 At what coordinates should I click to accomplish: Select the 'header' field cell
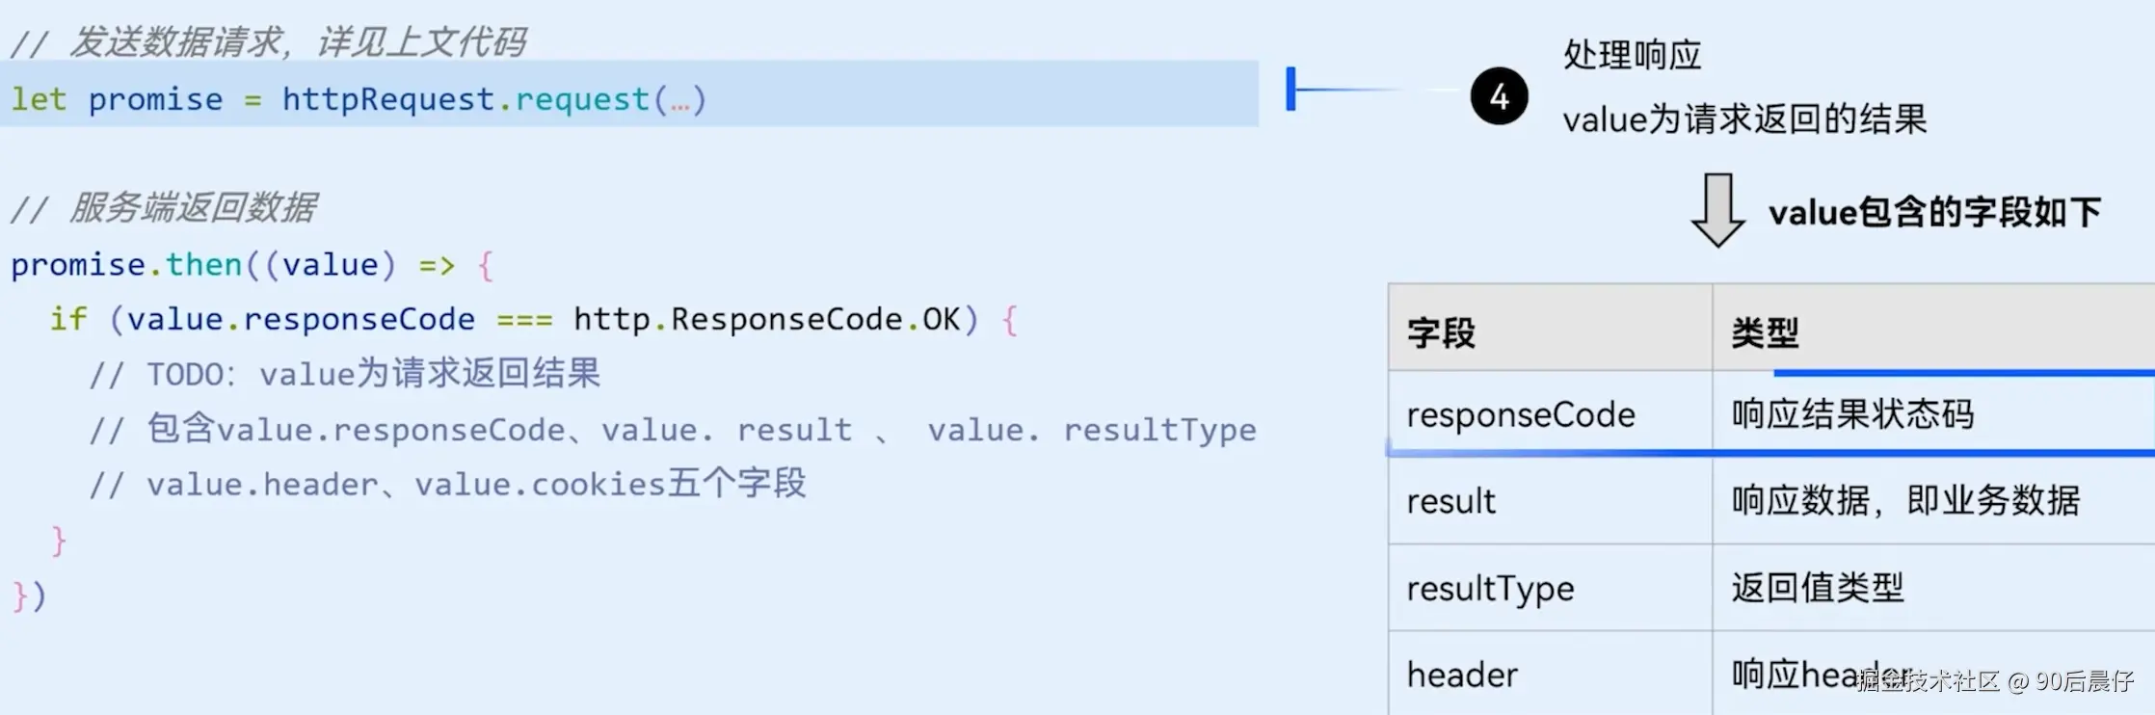1462,675
